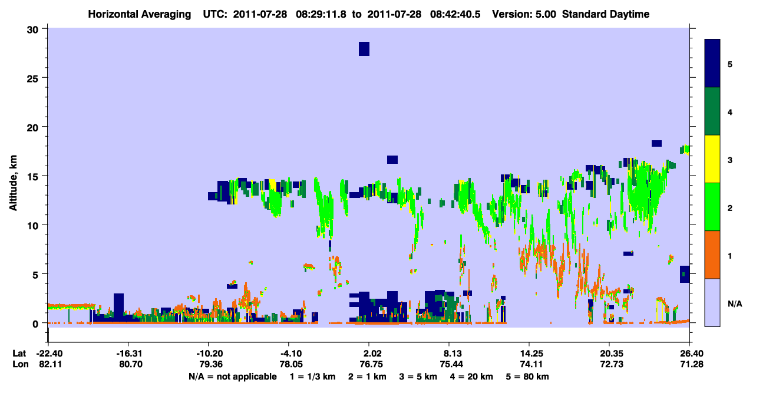Image resolution: width=766 pixels, height=393 pixels.
Task: Click the legend text '1 = 1/3 km'
Action: click(312, 377)
